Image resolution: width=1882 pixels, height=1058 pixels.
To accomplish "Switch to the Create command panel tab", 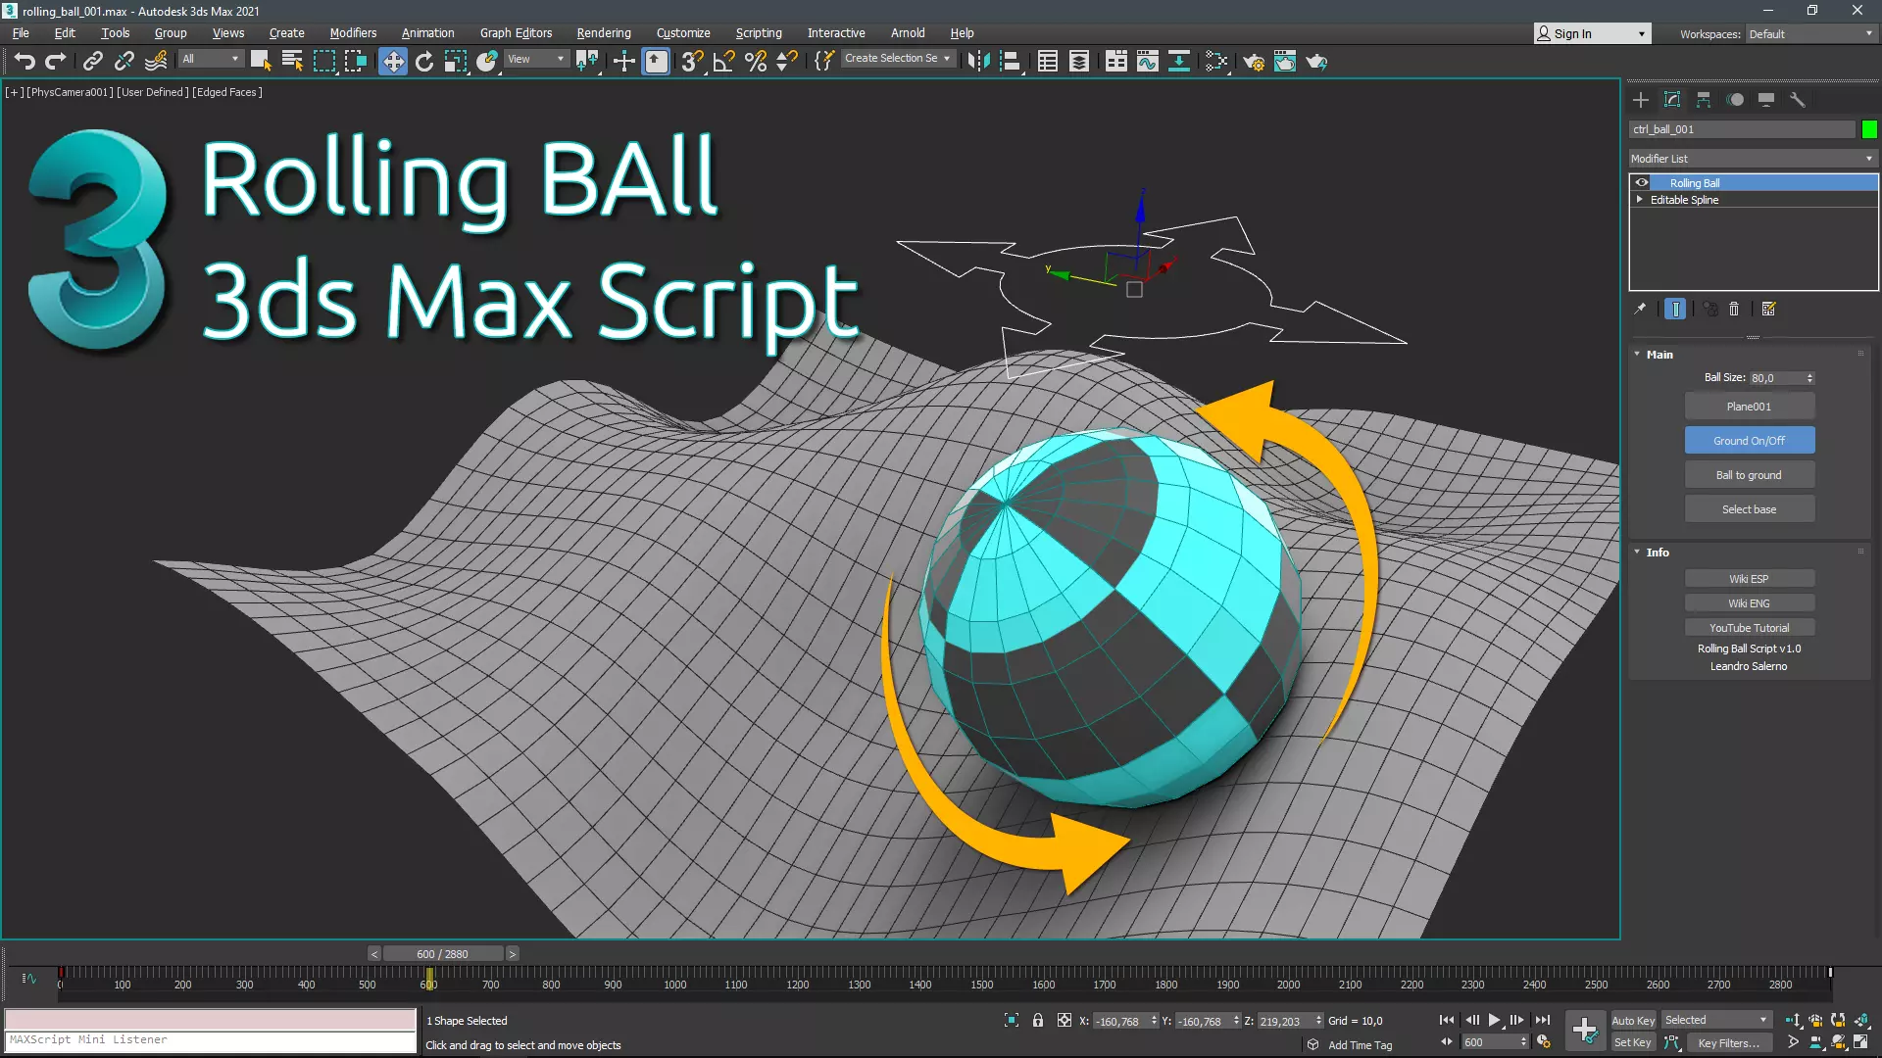I will tap(1641, 100).
